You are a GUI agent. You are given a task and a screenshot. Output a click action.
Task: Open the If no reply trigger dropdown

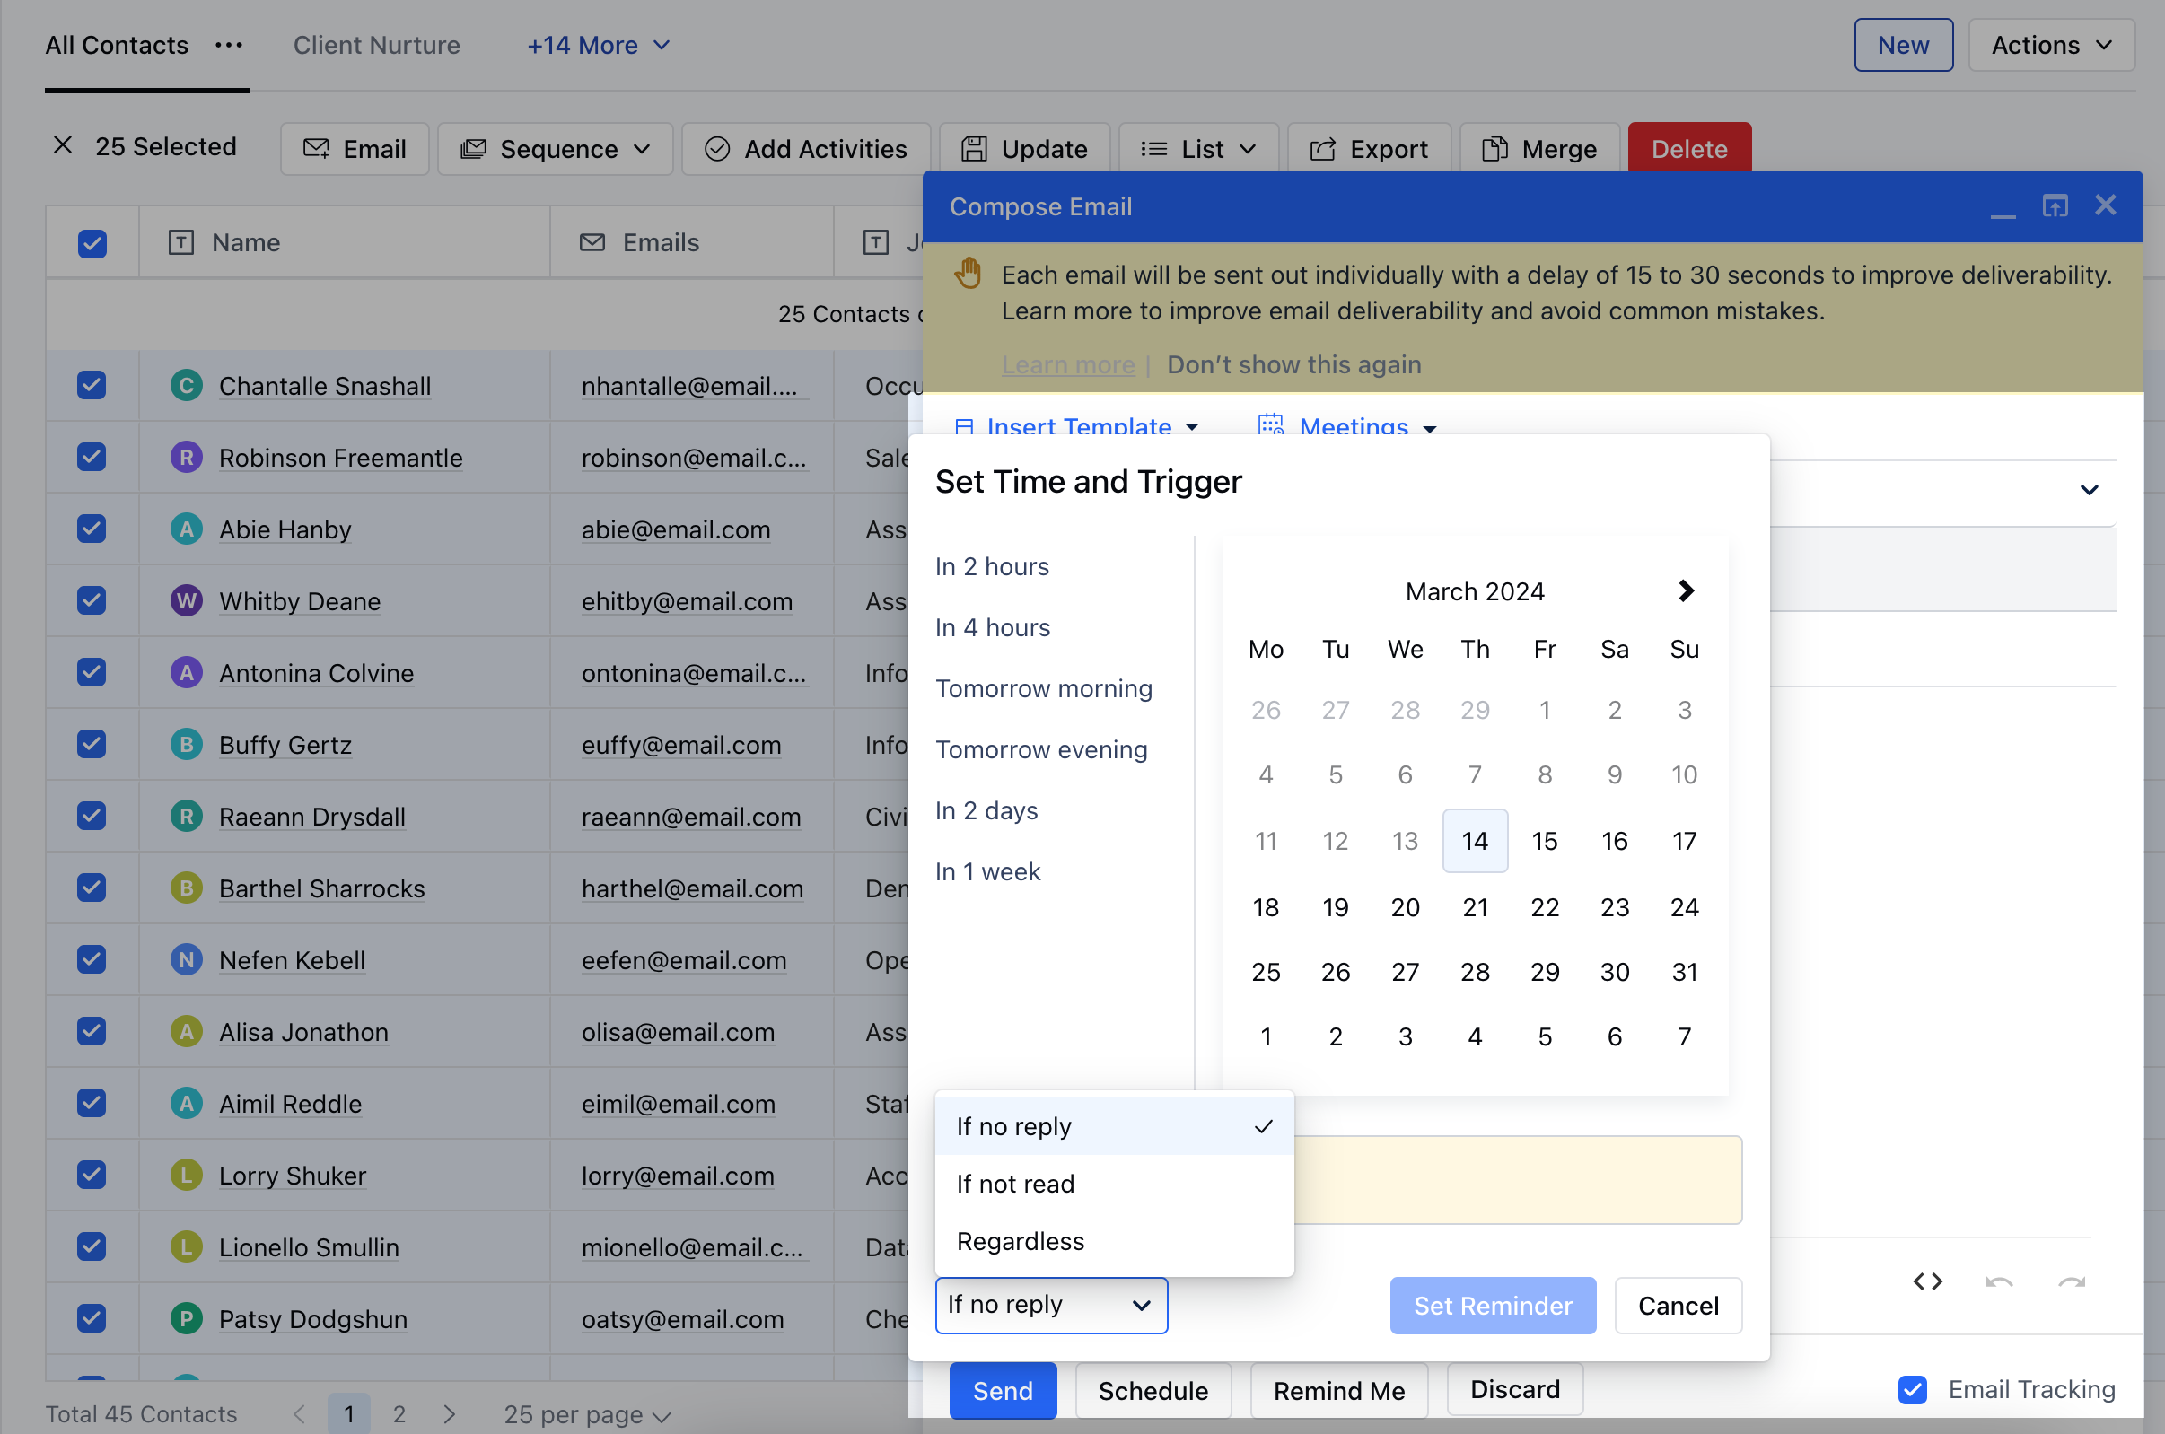pyautogui.click(x=1050, y=1304)
